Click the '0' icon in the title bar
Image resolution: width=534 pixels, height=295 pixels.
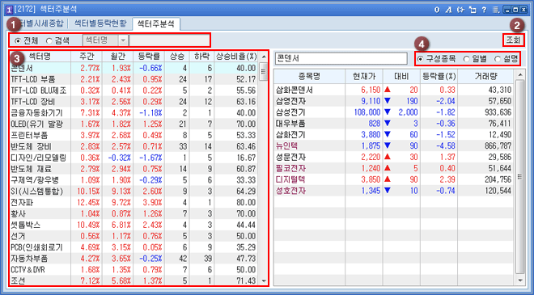(437, 10)
